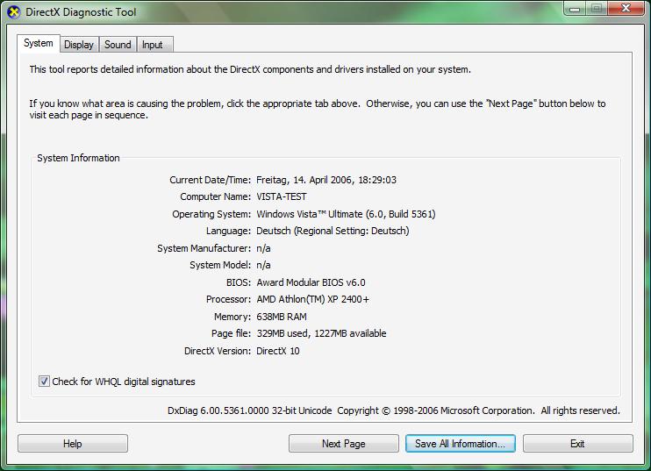The image size is (651, 471).
Task: Click '638MB RAM' memory value
Action: point(282,317)
